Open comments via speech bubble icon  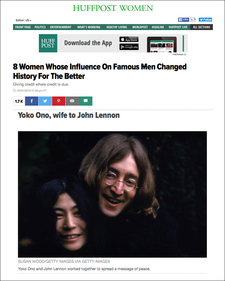[x=85, y=101]
